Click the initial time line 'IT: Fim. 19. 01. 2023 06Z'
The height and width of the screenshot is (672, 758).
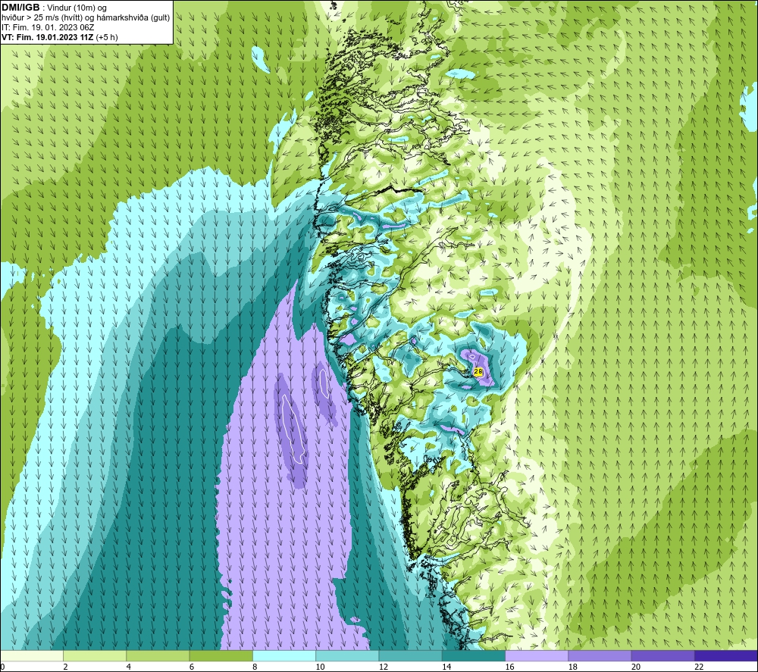(x=48, y=27)
